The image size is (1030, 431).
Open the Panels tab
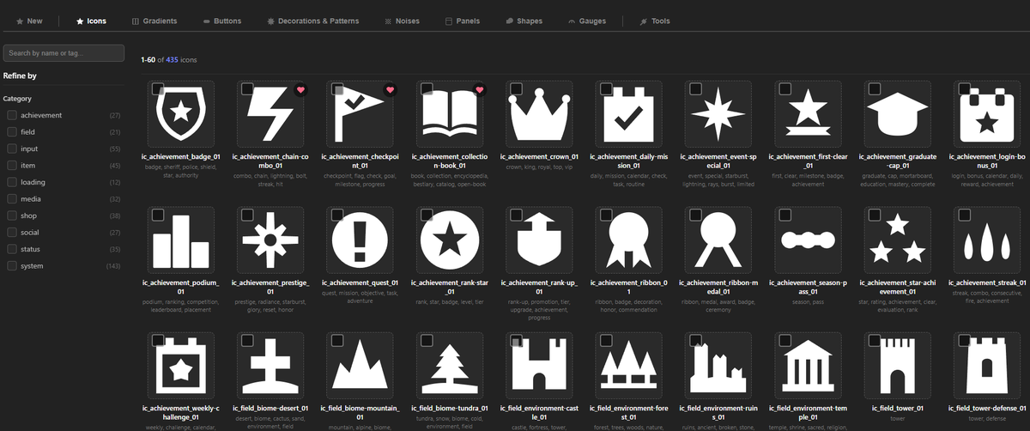point(463,21)
